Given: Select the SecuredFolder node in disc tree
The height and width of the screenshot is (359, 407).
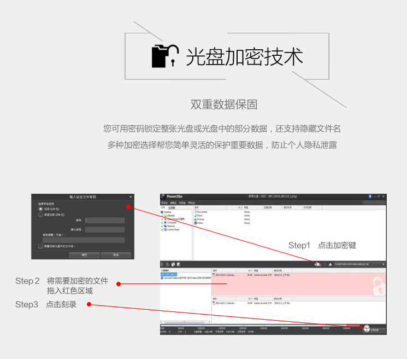Looking at the screenshot, I should click(x=186, y=278).
